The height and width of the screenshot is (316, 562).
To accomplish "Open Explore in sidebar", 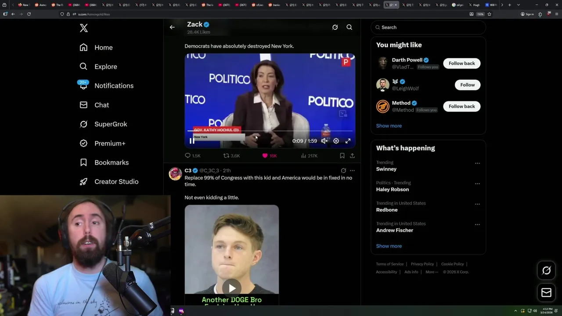I will 98,67.
